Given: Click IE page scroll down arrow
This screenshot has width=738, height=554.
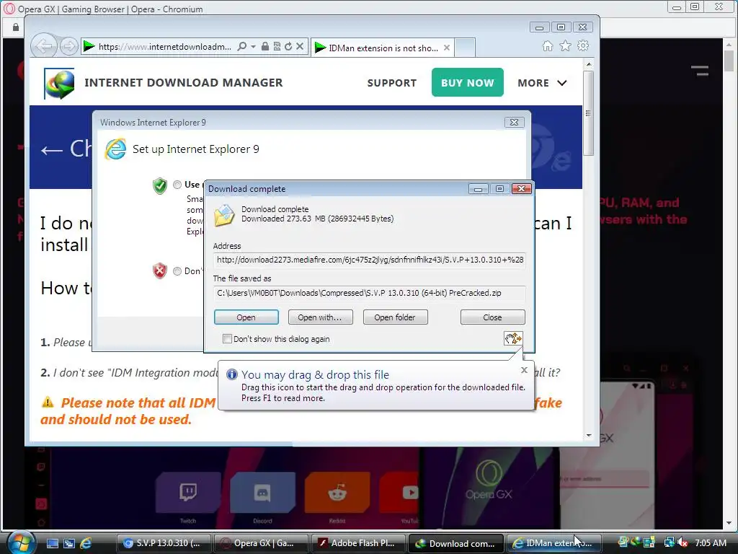Looking at the screenshot, I should click(588, 436).
